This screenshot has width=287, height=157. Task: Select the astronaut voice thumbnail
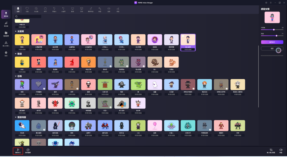(x=22, y=126)
